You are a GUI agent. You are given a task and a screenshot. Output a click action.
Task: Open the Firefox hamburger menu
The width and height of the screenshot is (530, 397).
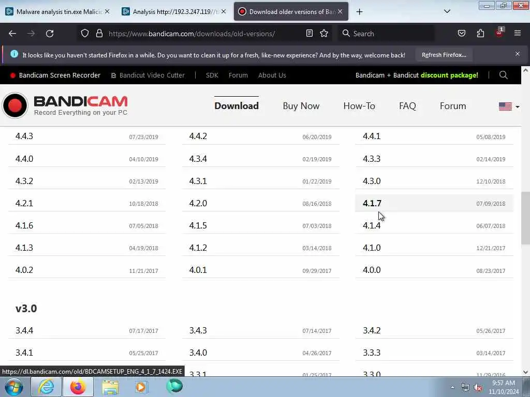[x=517, y=33]
